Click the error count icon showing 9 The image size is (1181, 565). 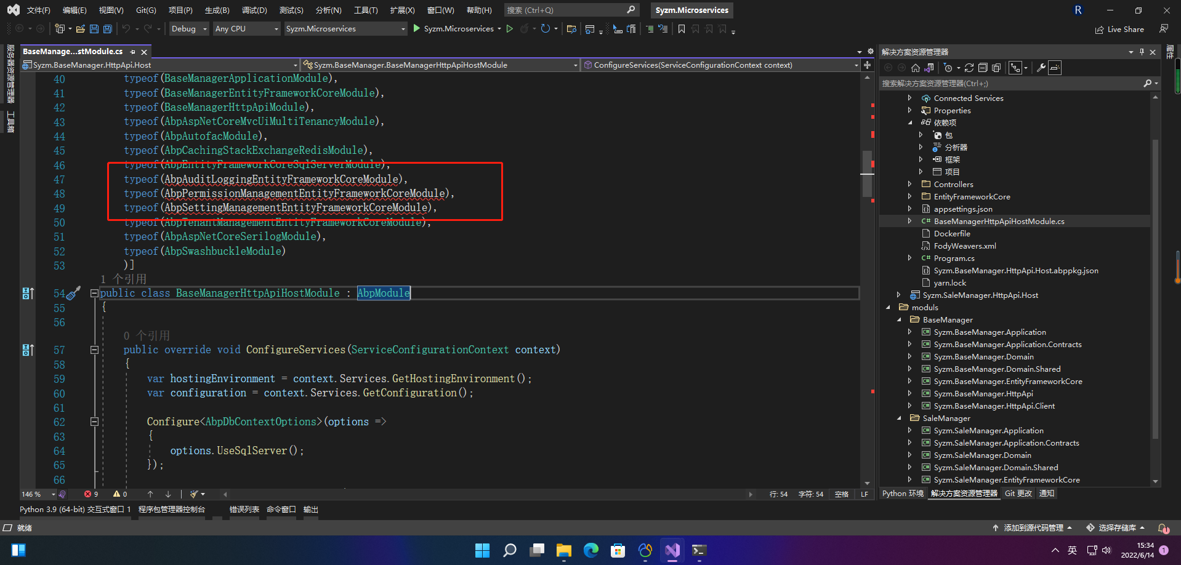pyautogui.click(x=87, y=494)
